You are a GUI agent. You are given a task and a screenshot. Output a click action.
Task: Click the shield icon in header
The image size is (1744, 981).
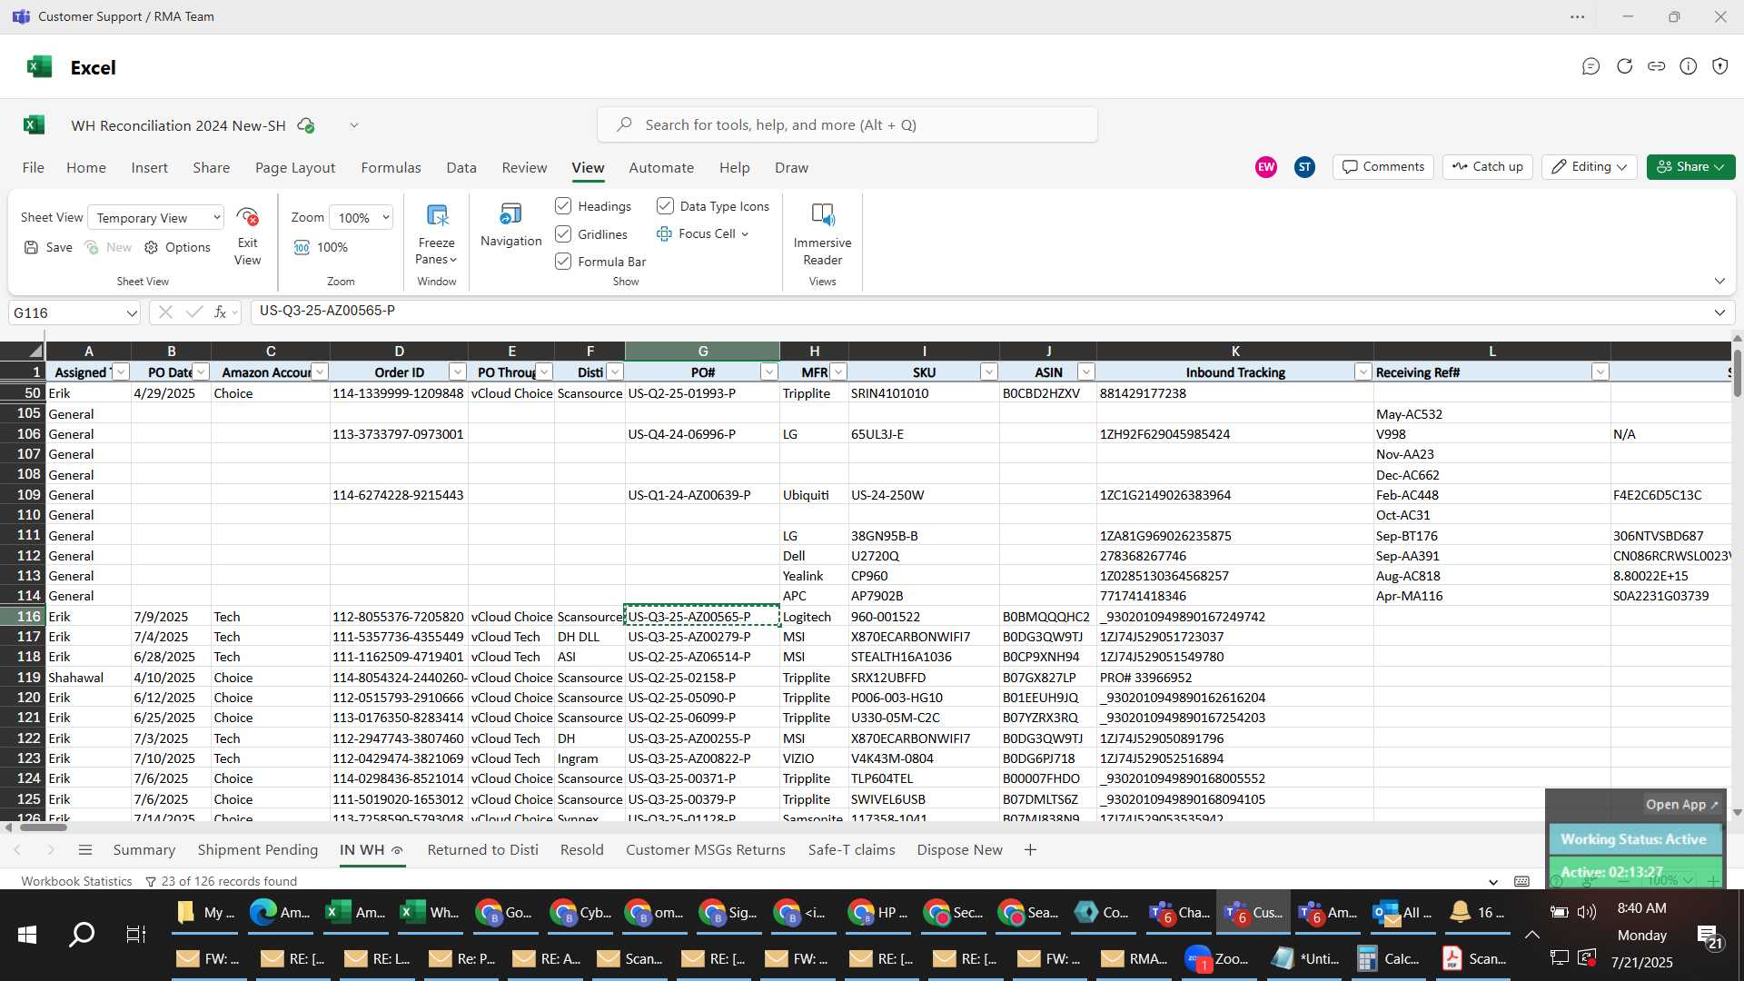(x=1719, y=66)
